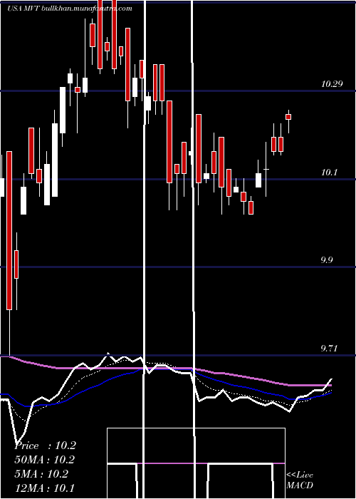Viewport: 356px width, 499px height.
Task: Click the white MACD line at its lowest dip
Action: [18, 443]
